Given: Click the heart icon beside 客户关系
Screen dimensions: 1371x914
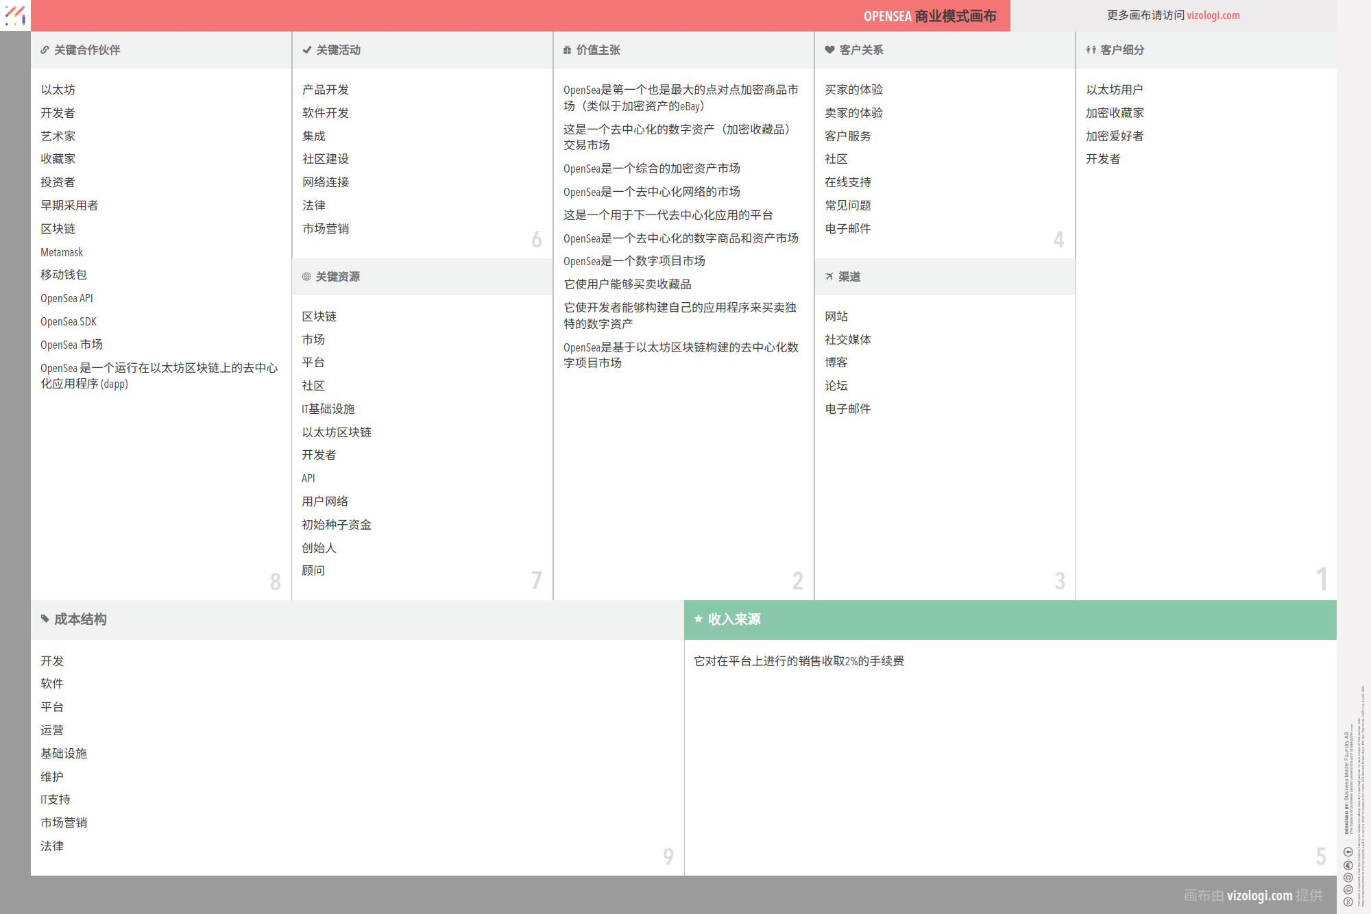Looking at the screenshot, I should click(829, 50).
